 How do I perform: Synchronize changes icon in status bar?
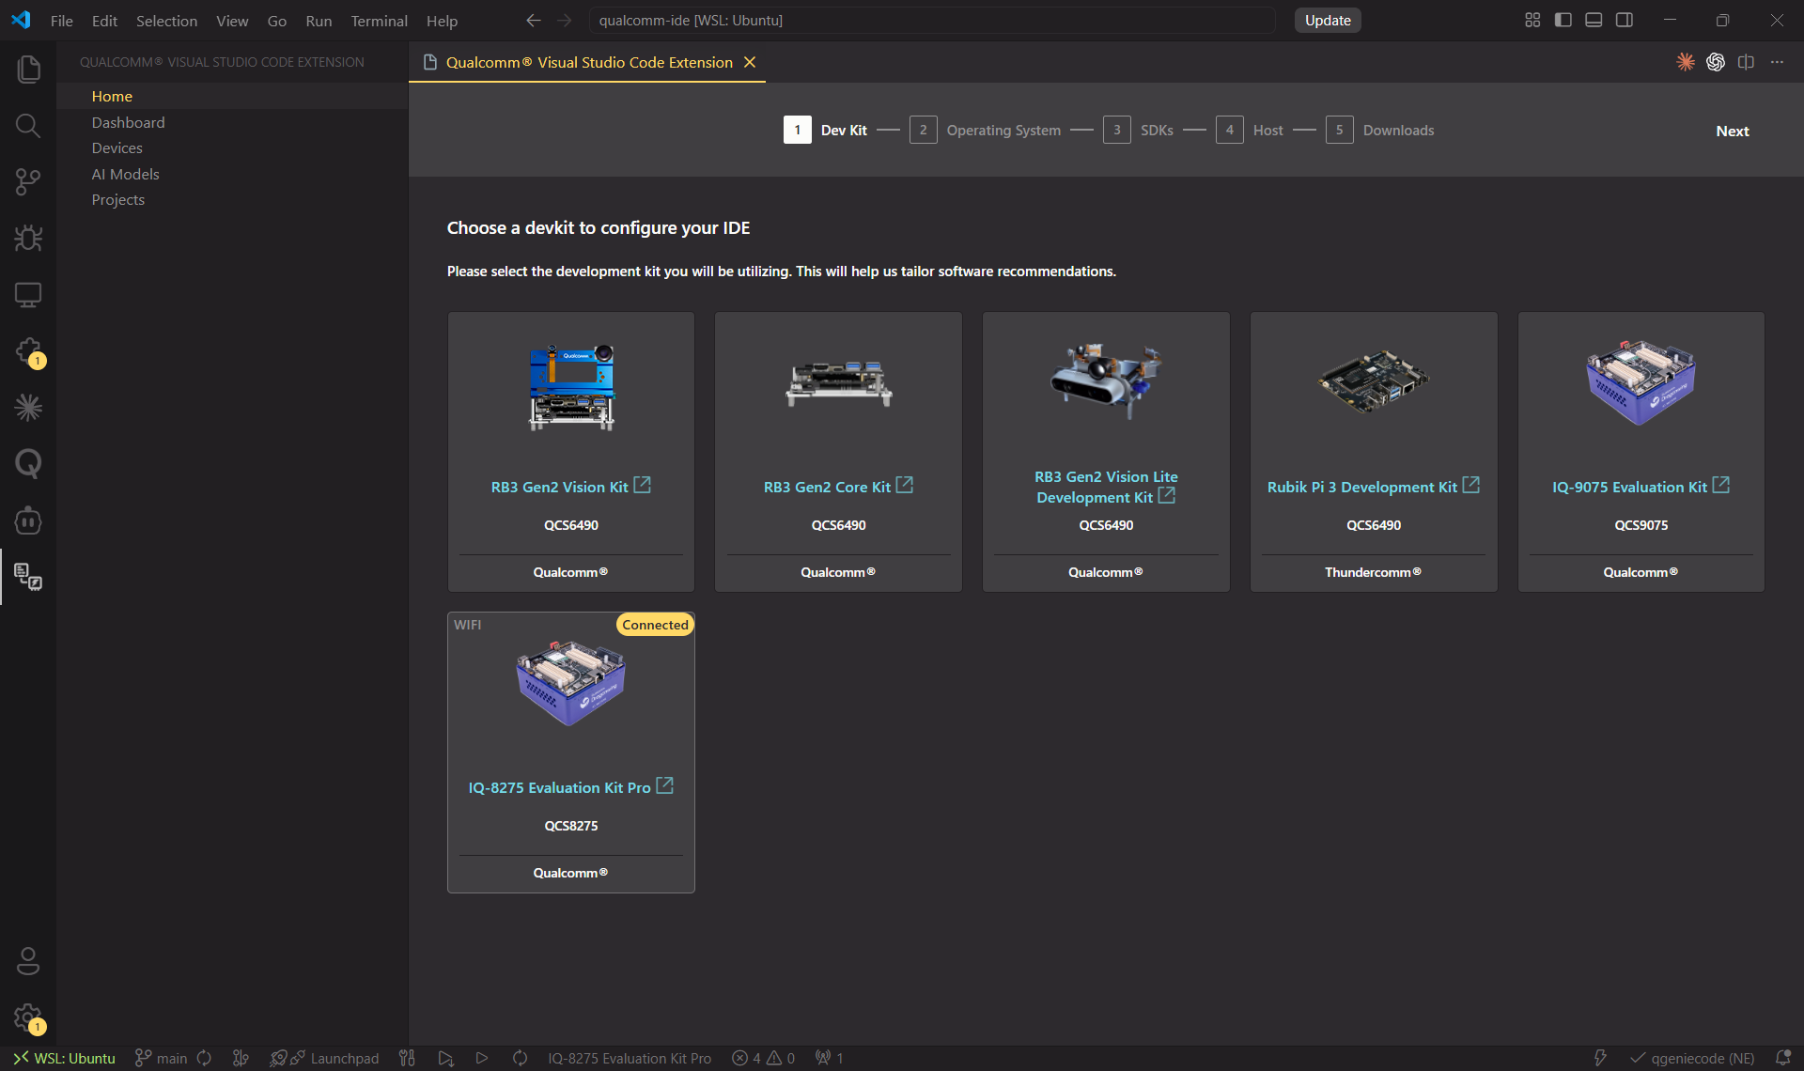204,1058
